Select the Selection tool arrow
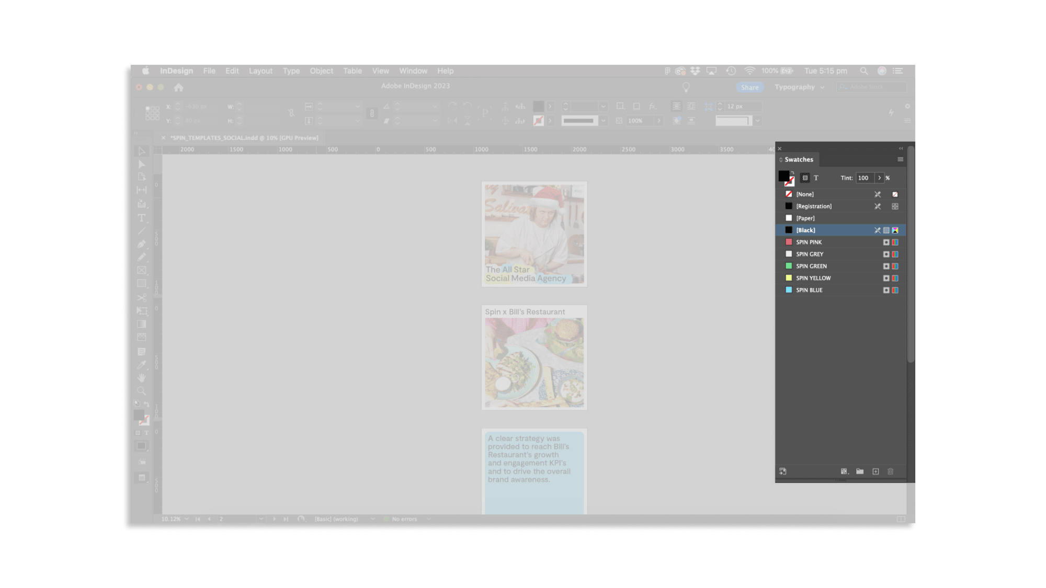 [x=142, y=151]
